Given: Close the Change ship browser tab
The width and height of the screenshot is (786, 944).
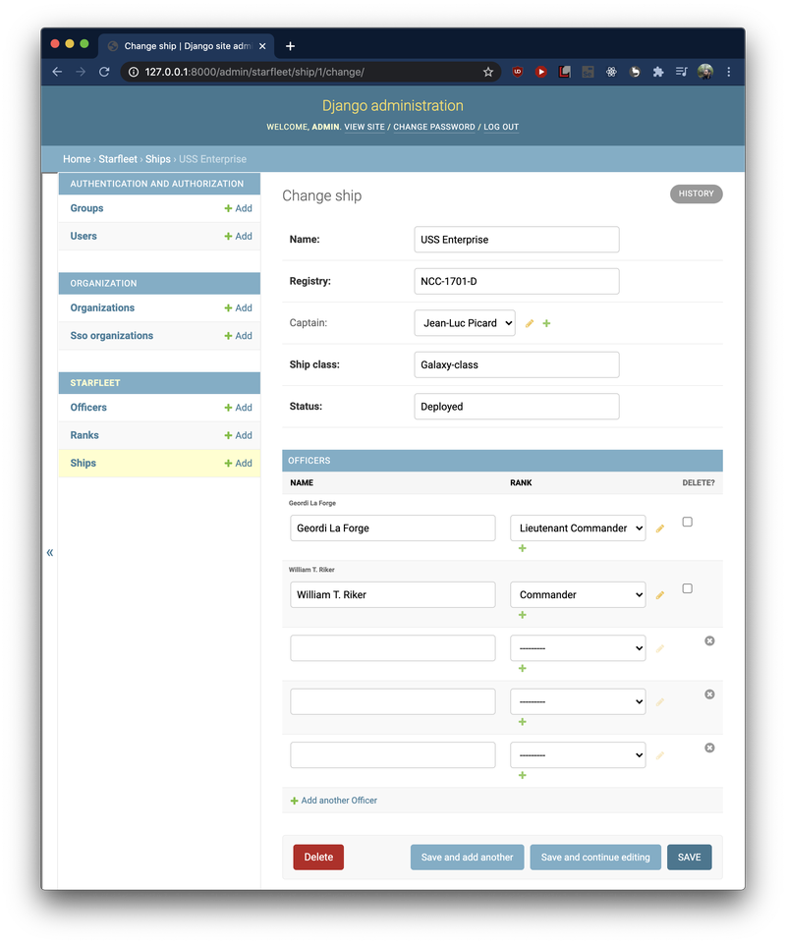Looking at the screenshot, I should click(262, 46).
